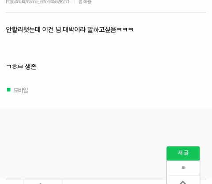The image size is (212, 184).
Task: Click the leftmost cell of the bottom bar
Action: pos(15,182)
